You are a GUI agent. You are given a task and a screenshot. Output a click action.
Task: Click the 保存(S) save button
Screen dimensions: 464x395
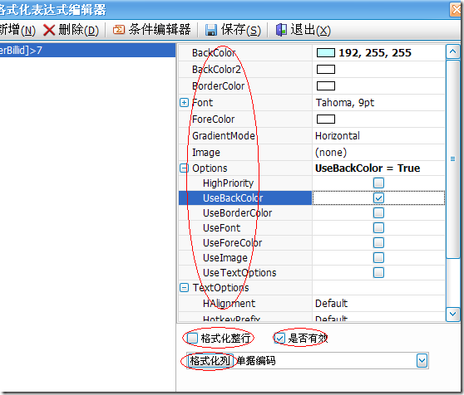[233, 30]
